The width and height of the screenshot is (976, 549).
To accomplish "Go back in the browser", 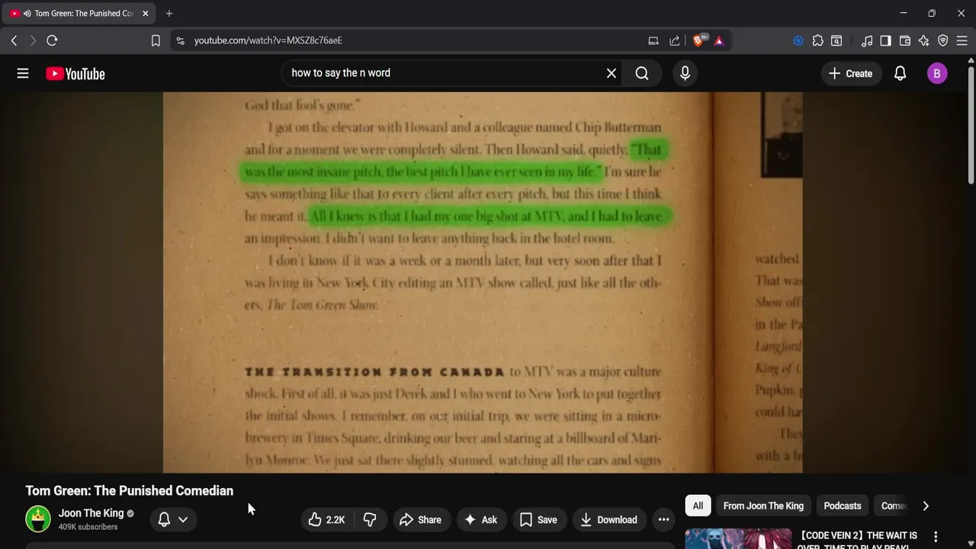I will 14,40.
